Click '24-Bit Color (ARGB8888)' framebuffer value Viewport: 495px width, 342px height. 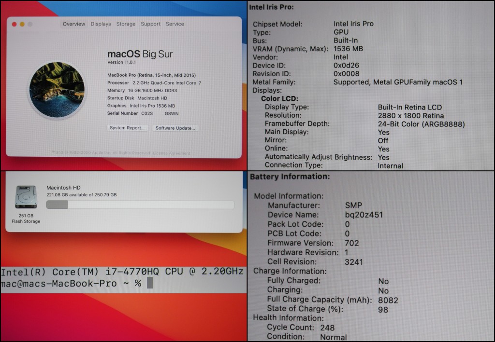(421, 124)
